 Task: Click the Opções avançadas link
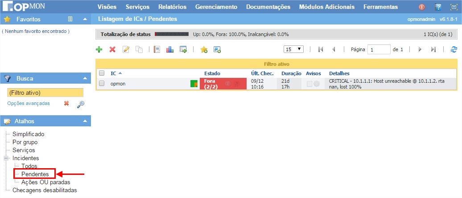click(x=29, y=103)
